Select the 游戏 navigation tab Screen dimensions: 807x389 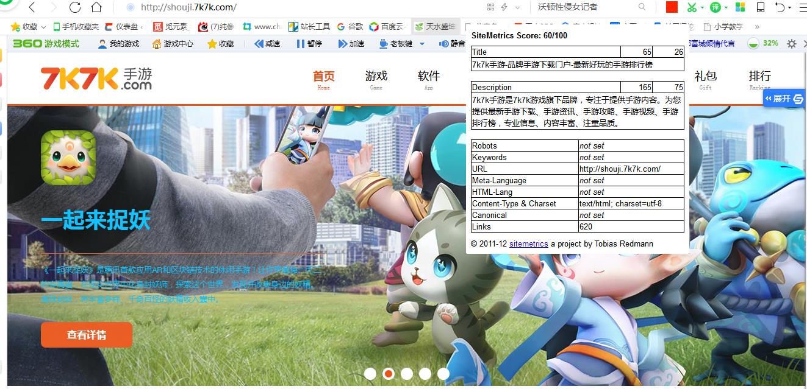[376, 79]
